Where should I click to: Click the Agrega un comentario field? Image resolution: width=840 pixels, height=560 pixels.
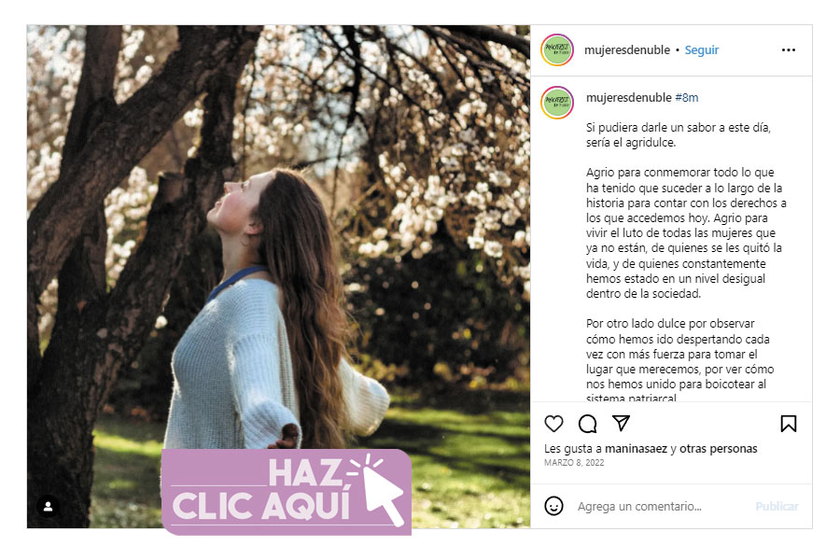click(661, 507)
